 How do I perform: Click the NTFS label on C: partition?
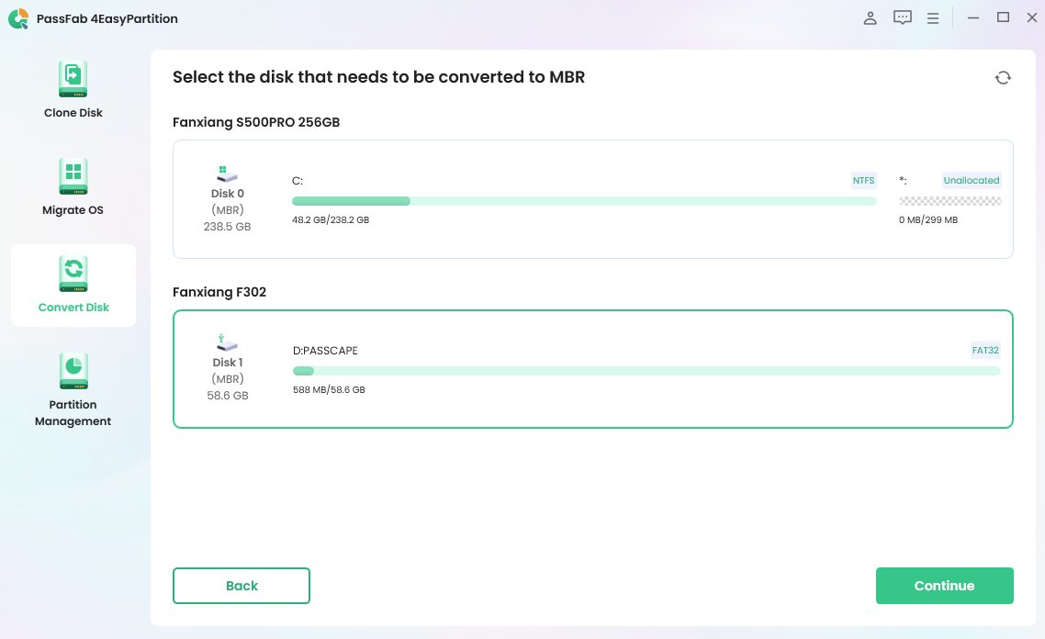(x=863, y=181)
